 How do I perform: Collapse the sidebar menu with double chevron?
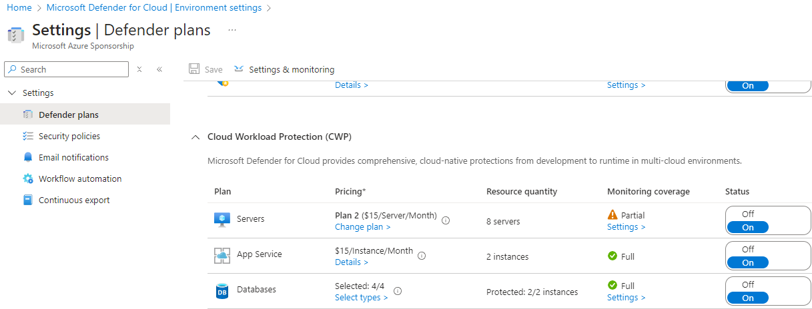159,69
